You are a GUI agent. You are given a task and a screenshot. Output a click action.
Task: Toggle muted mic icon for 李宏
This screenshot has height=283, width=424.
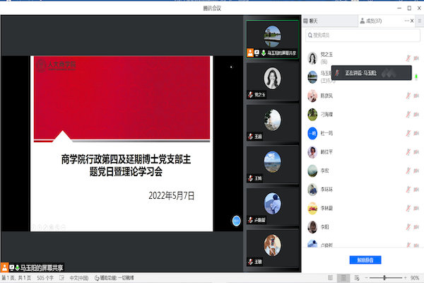408,171
